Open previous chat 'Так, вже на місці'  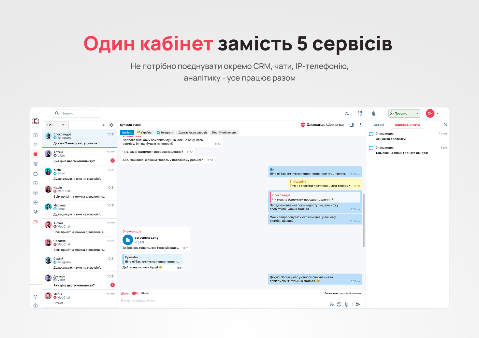[x=408, y=150]
